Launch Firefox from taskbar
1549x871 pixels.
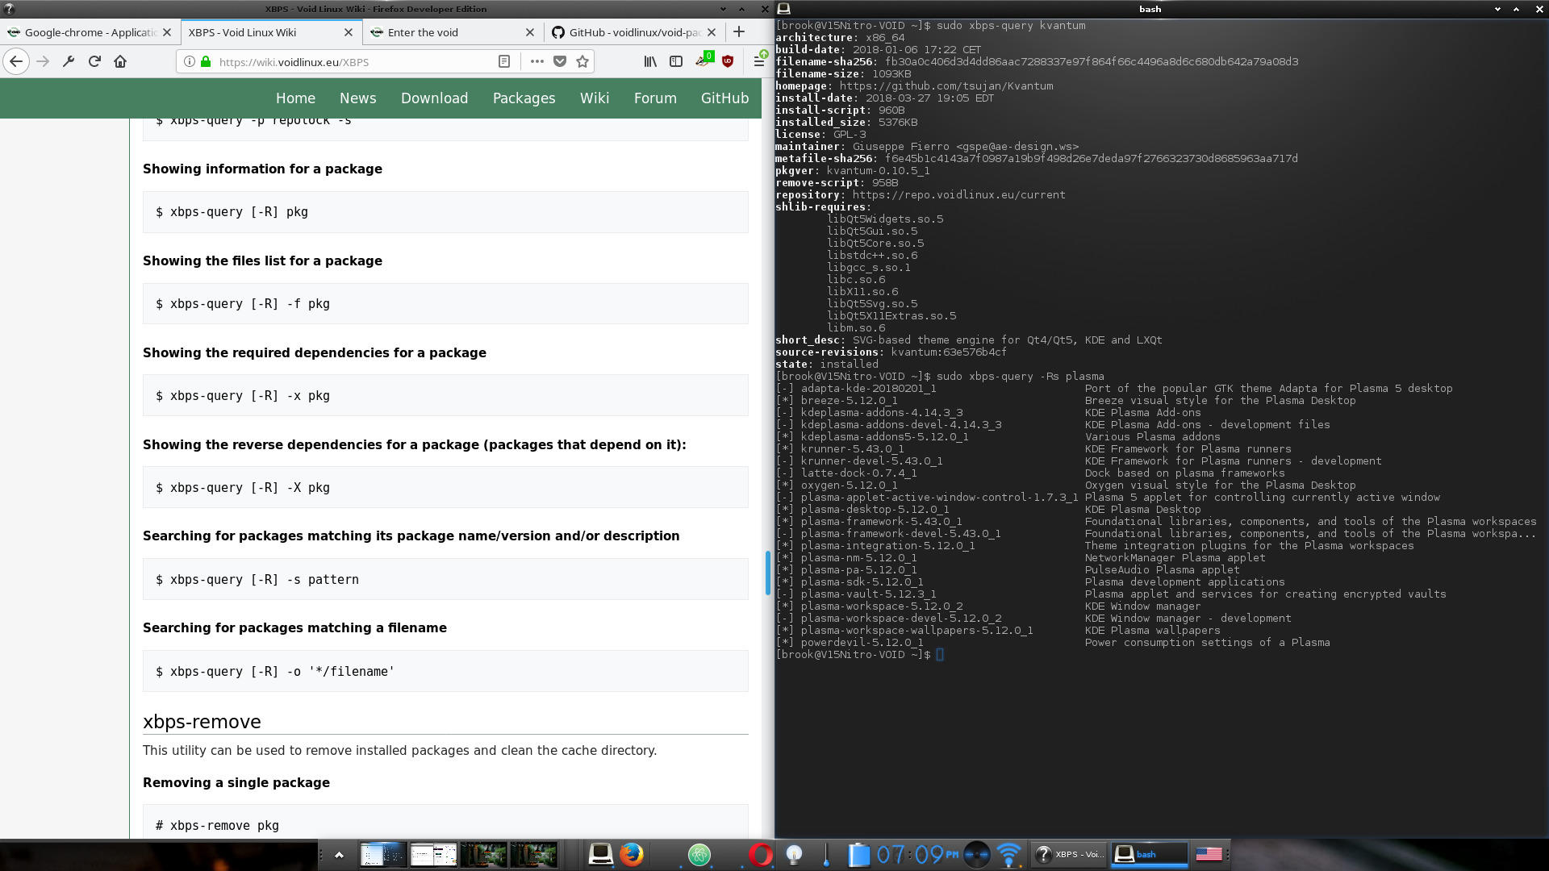632,854
